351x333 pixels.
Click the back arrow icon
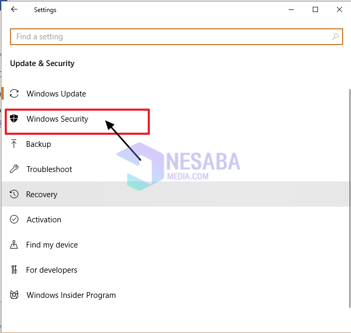click(14, 9)
